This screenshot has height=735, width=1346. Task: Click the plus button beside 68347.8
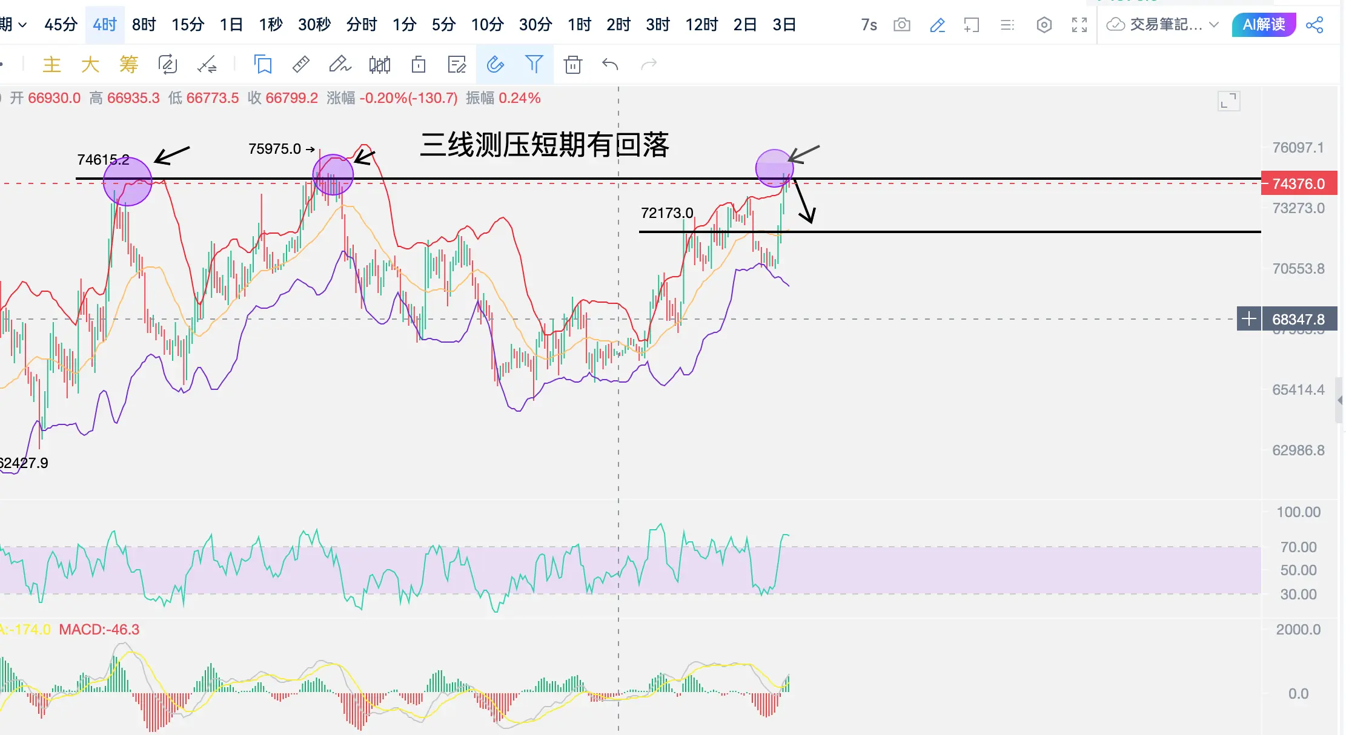(x=1248, y=319)
